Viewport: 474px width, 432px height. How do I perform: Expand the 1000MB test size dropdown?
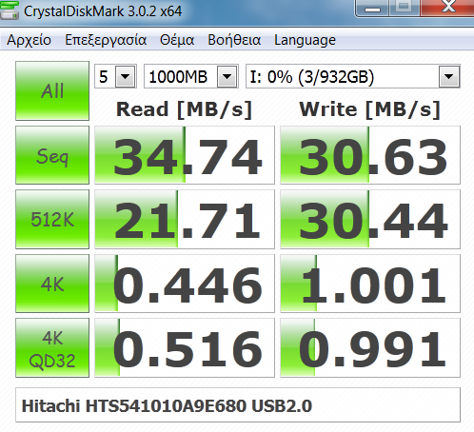coord(191,76)
